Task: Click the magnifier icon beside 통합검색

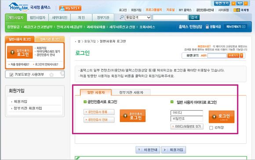Action: pyautogui.click(x=121, y=17)
